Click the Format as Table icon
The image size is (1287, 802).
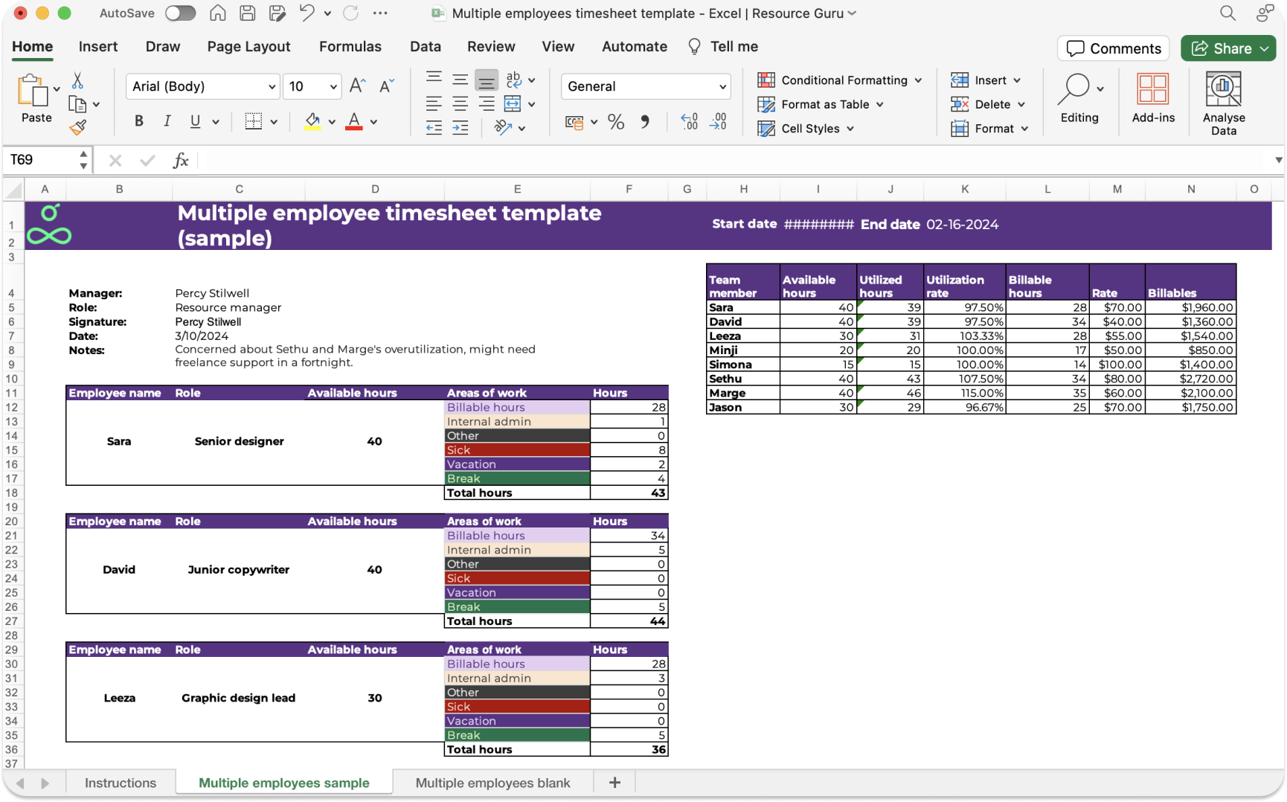(766, 104)
